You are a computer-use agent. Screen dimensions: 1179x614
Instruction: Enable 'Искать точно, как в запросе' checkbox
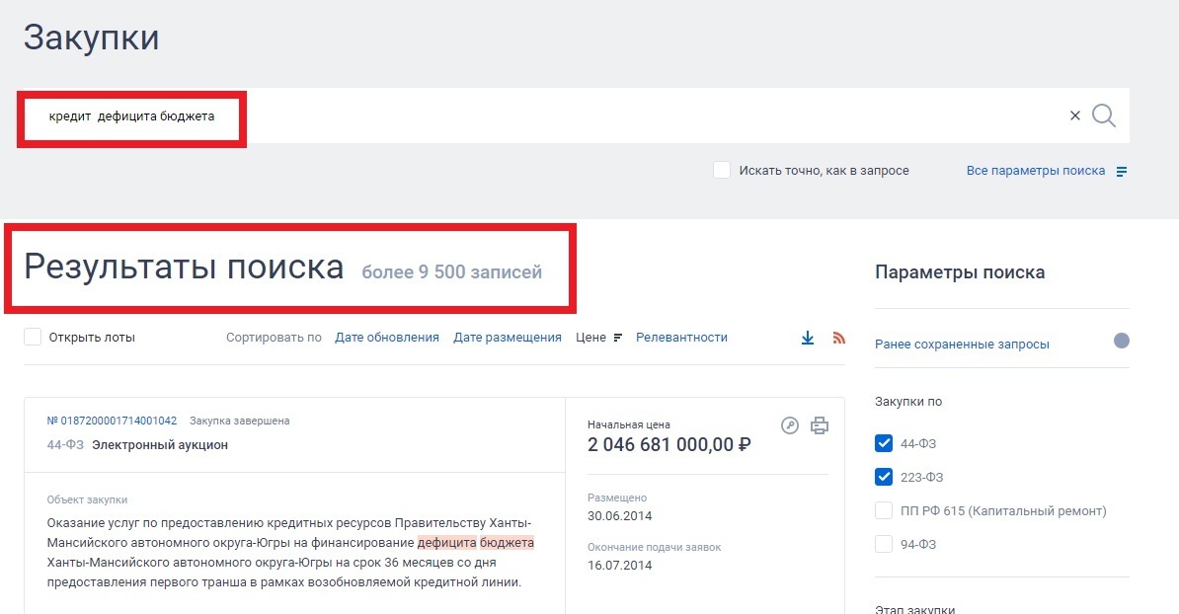coord(722,171)
